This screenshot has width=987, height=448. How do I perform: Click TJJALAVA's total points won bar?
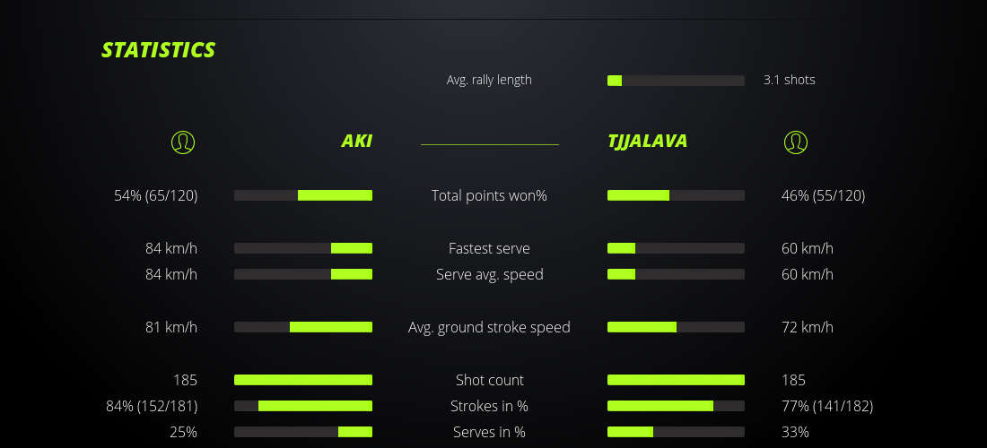(676, 195)
